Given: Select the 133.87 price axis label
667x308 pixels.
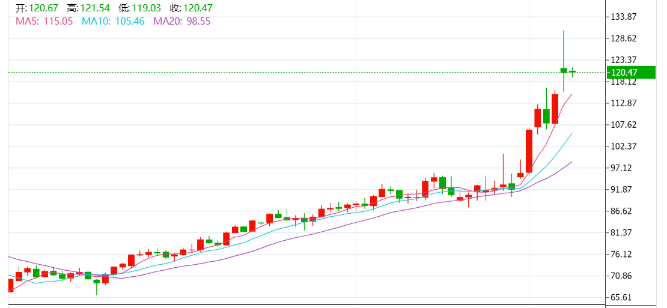Looking at the screenshot, I should coord(623,17).
